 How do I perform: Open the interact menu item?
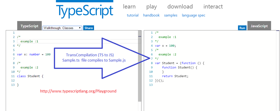[213, 7]
